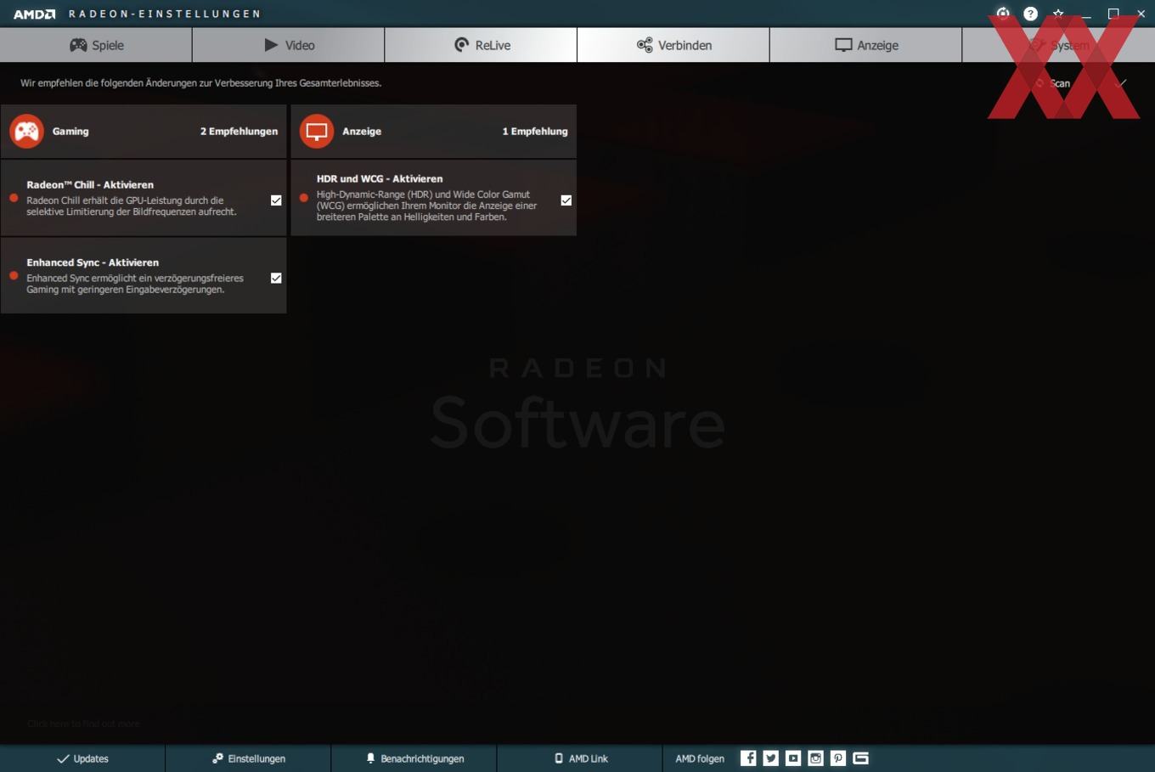Click the Radeon Chill - Aktivieren title
The image size is (1155, 772).
tap(90, 184)
